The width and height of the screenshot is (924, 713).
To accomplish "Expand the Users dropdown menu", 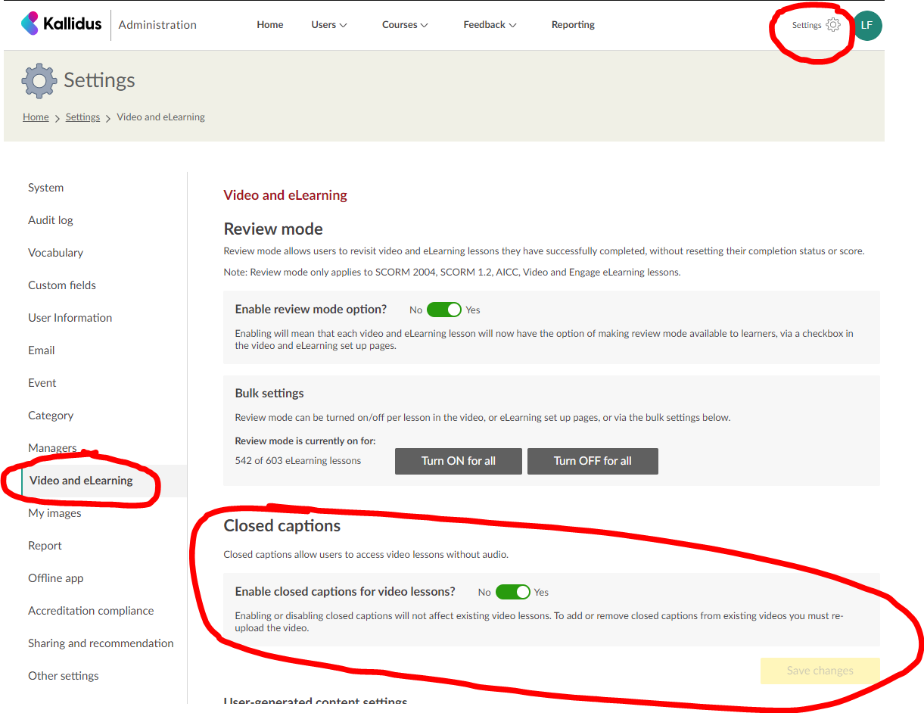I will pos(329,25).
